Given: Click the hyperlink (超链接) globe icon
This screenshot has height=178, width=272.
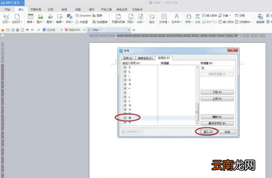Looking at the screenshot, I should coord(260,17).
